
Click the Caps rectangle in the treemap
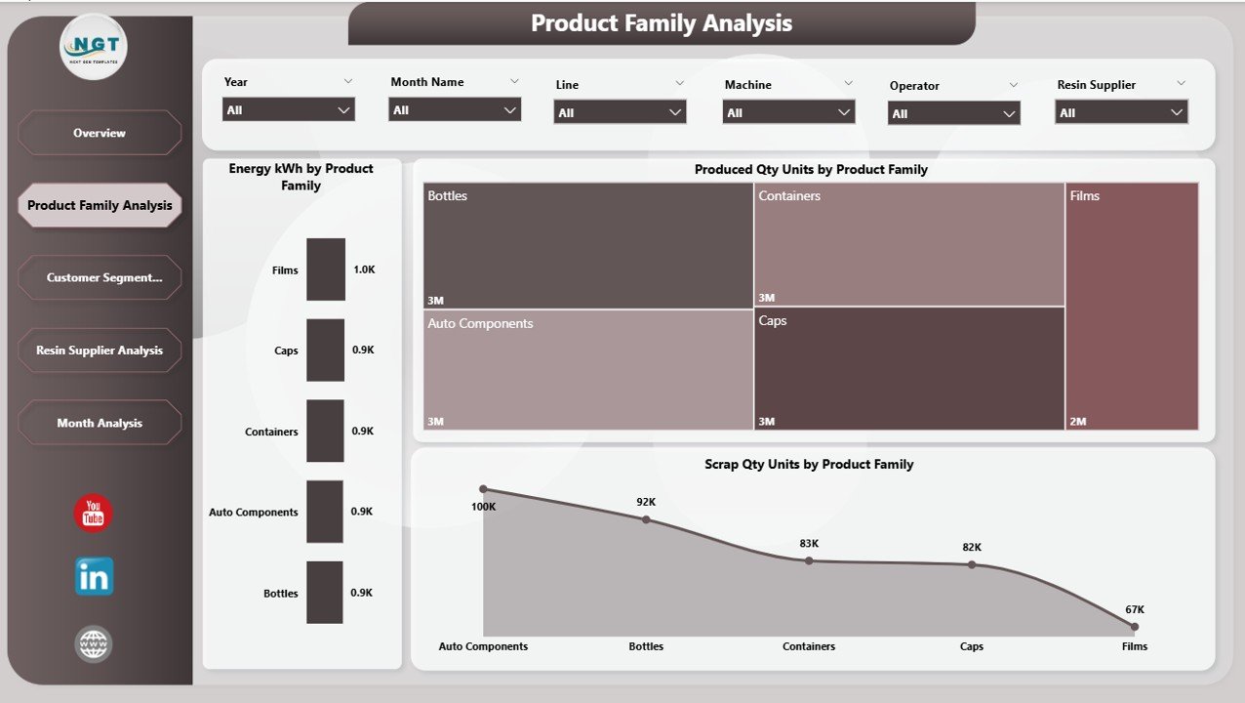907,369
